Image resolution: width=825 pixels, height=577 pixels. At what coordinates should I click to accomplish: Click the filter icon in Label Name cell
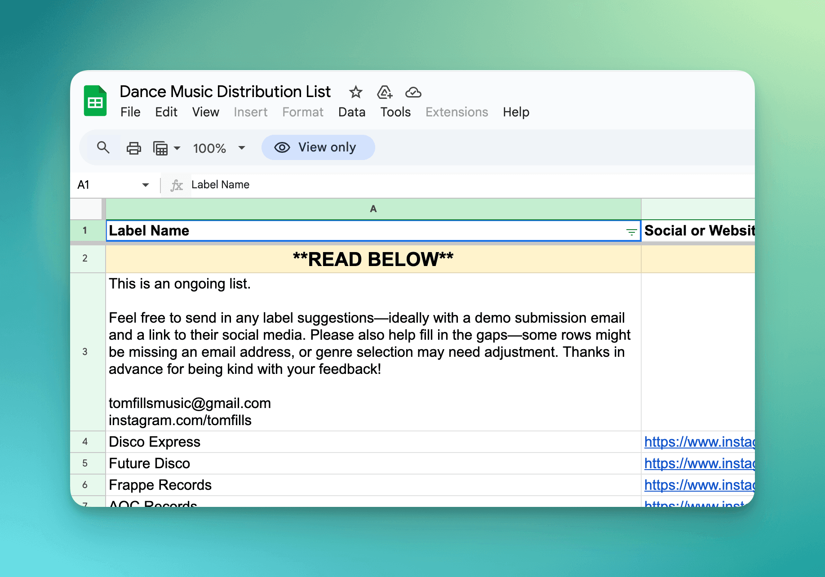(x=631, y=232)
